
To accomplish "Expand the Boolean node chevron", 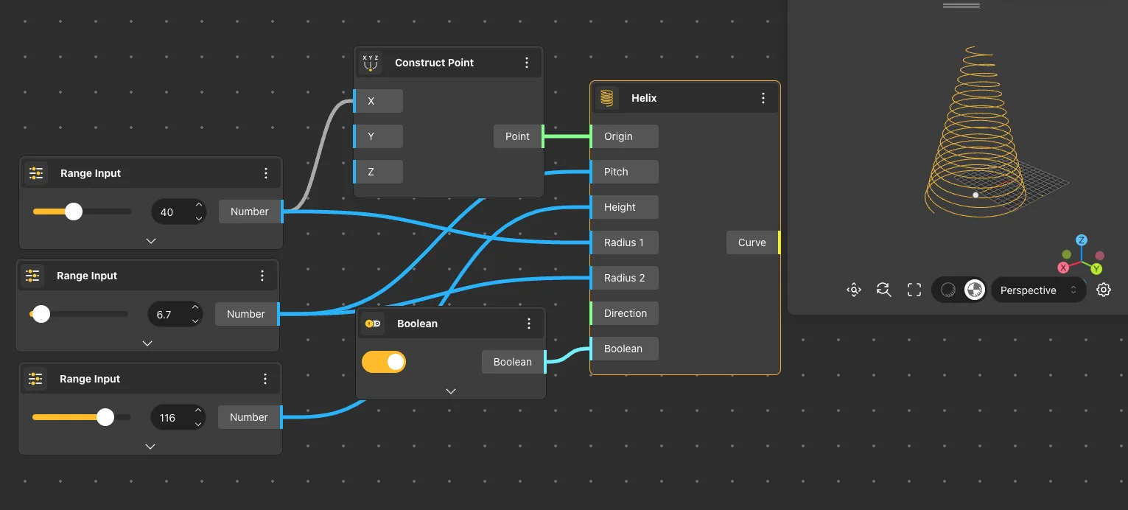I will tap(451, 391).
